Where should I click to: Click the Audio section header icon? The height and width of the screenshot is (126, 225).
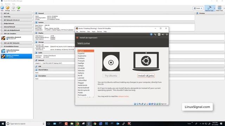click(36, 53)
